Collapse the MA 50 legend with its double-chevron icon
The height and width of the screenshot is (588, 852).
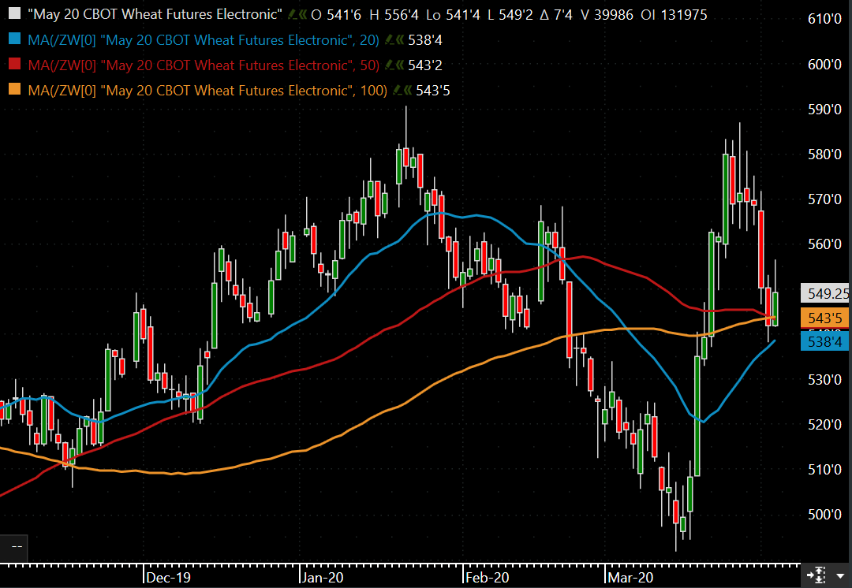[x=399, y=65]
